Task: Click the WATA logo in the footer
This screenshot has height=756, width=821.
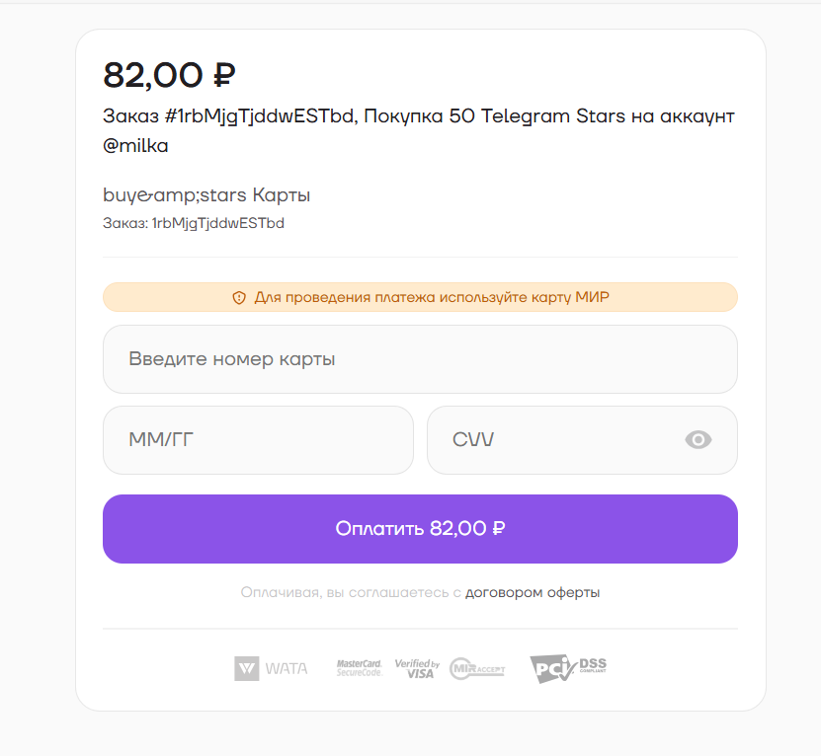Action: (x=271, y=668)
